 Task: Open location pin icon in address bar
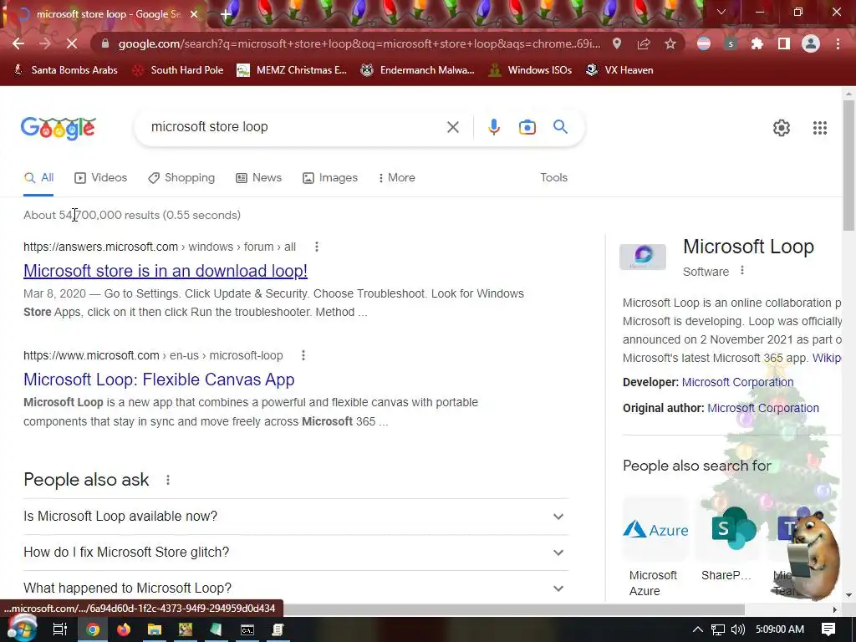click(617, 43)
